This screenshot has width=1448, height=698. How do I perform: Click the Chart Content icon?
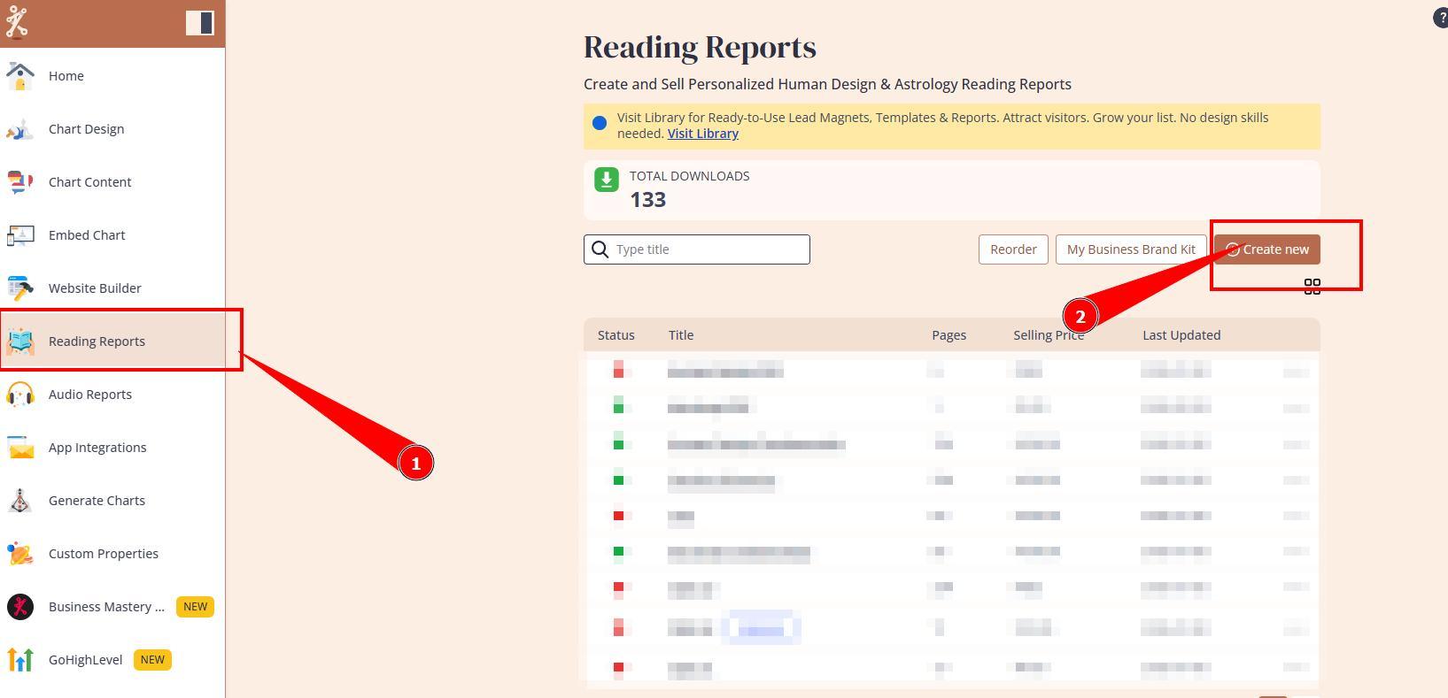tap(20, 182)
